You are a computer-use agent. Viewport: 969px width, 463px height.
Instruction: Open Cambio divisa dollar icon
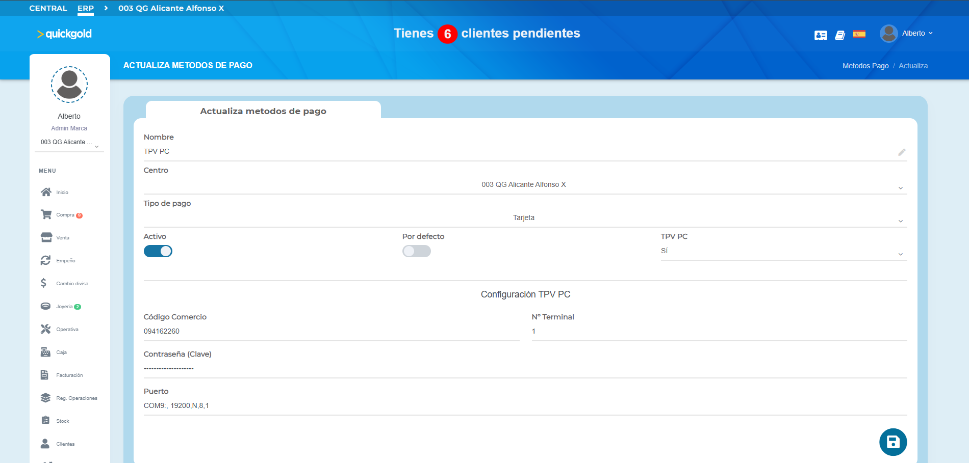pyautogui.click(x=44, y=283)
